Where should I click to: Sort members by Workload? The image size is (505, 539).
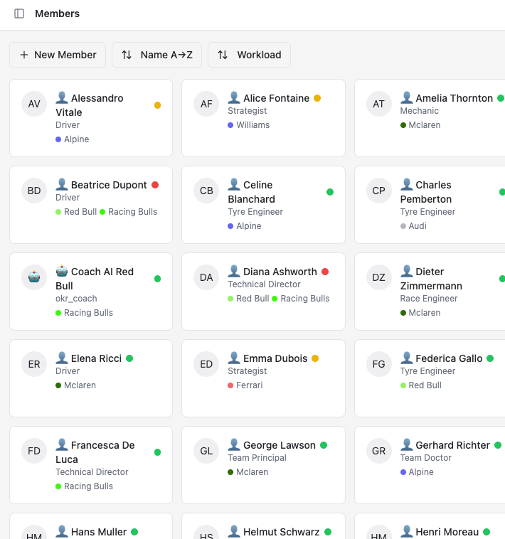249,55
